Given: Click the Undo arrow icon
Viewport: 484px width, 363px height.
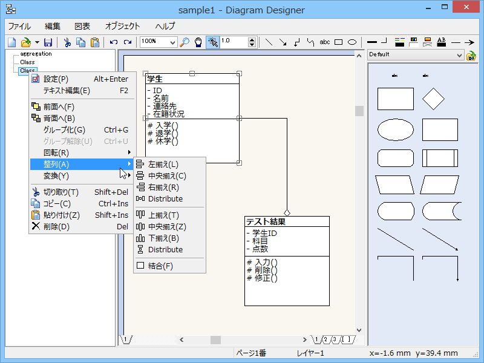Looking at the screenshot, I should tap(114, 42).
